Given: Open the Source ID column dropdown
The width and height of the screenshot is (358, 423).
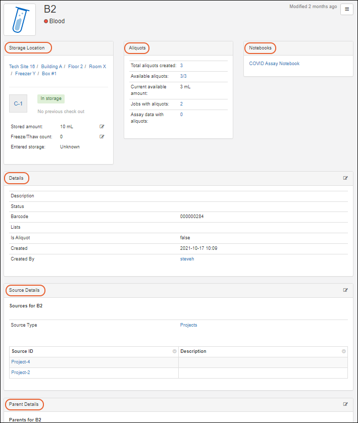Looking at the screenshot, I should pyautogui.click(x=174, y=351).
